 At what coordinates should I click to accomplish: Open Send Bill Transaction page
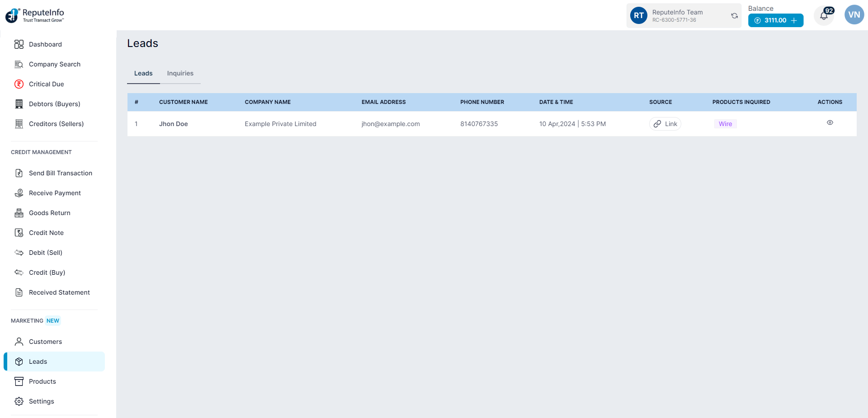click(x=60, y=173)
